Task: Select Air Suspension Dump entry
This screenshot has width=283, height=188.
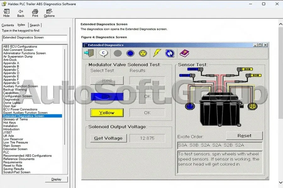Action: 18,56
